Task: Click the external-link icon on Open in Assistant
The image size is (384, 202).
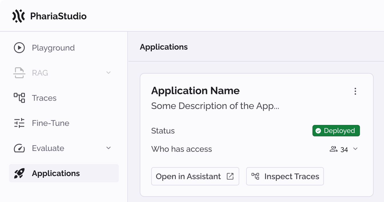Action: 230,176
